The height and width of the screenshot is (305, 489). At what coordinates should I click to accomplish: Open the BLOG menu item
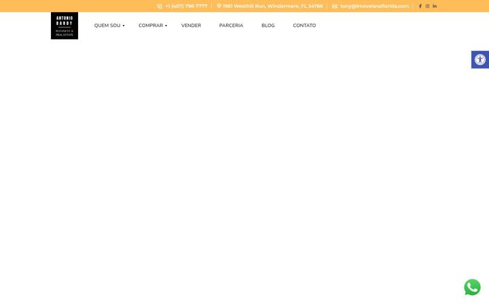pyautogui.click(x=268, y=26)
